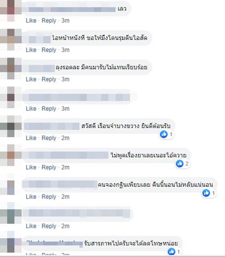Viewport: 225px width, 257px height.
Task: Click thumbs-up reaction on สวัสดี เรือนจำบางขวาง comment
Action: [x=164, y=134]
